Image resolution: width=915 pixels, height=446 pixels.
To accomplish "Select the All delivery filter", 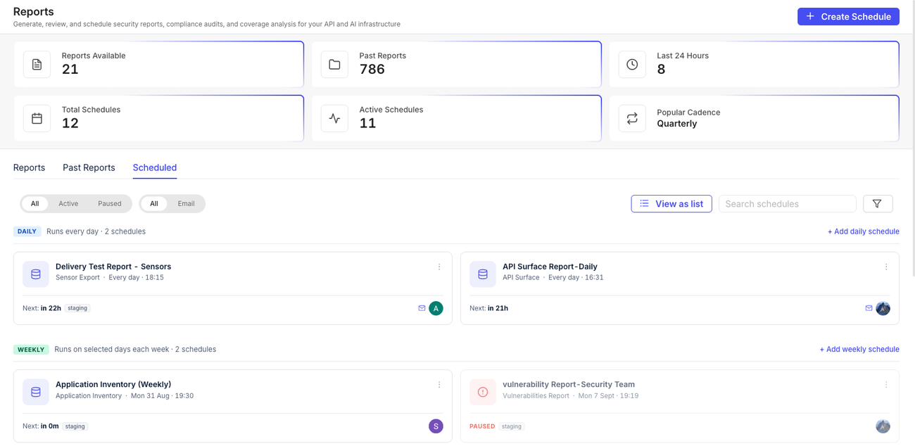I will click(153, 203).
